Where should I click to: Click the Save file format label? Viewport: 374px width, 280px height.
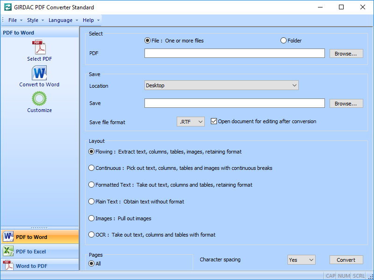click(x=107, y=122)
